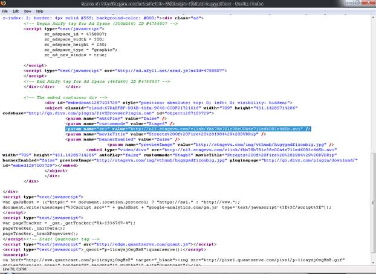Click the 'sr_adspace_id = 4758807' line
Image resolution: width=376 pixels, height=274 pixels.
[x=76, y=34]
